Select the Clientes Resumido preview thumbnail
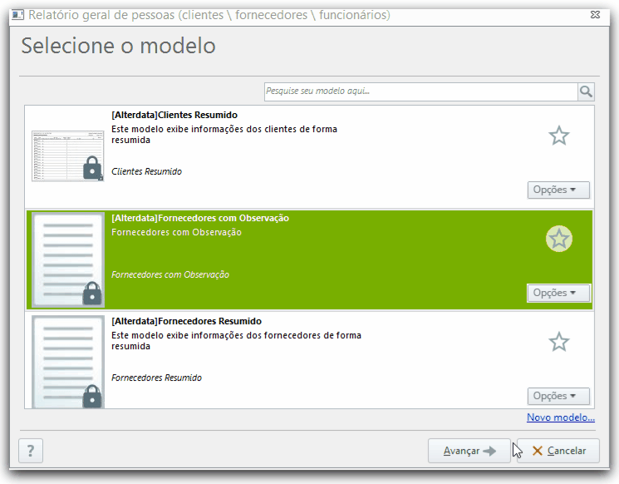Screen dimensions: 619x484 point(68,156)
